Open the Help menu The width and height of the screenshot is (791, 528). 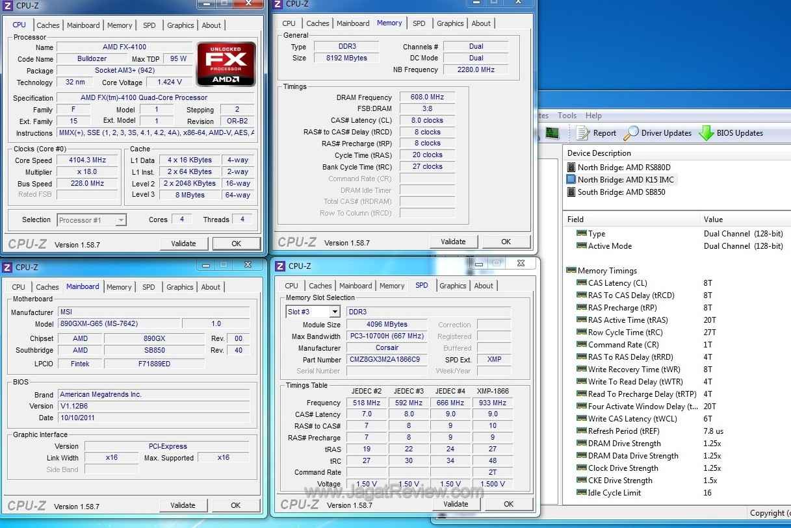(x=593, y=116)
